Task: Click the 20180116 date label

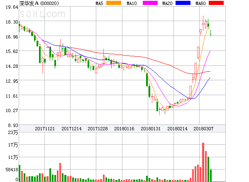Action: [x=124, y=129]
